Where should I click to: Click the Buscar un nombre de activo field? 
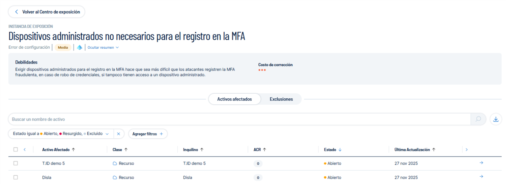point(236,119)
